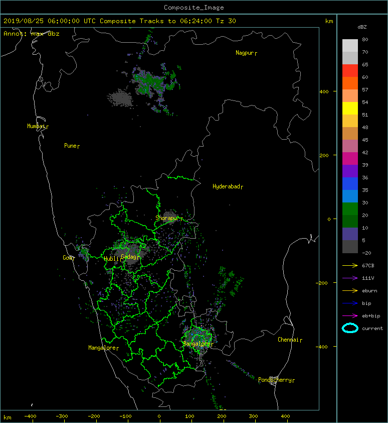This screenshot has width=388, height=423.
Task: Click the Nagpur city label
Action: pyautogui.click(x=245, y=53)
